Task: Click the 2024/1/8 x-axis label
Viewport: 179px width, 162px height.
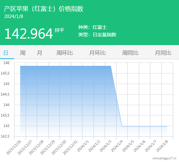Action: click(162, 146)
